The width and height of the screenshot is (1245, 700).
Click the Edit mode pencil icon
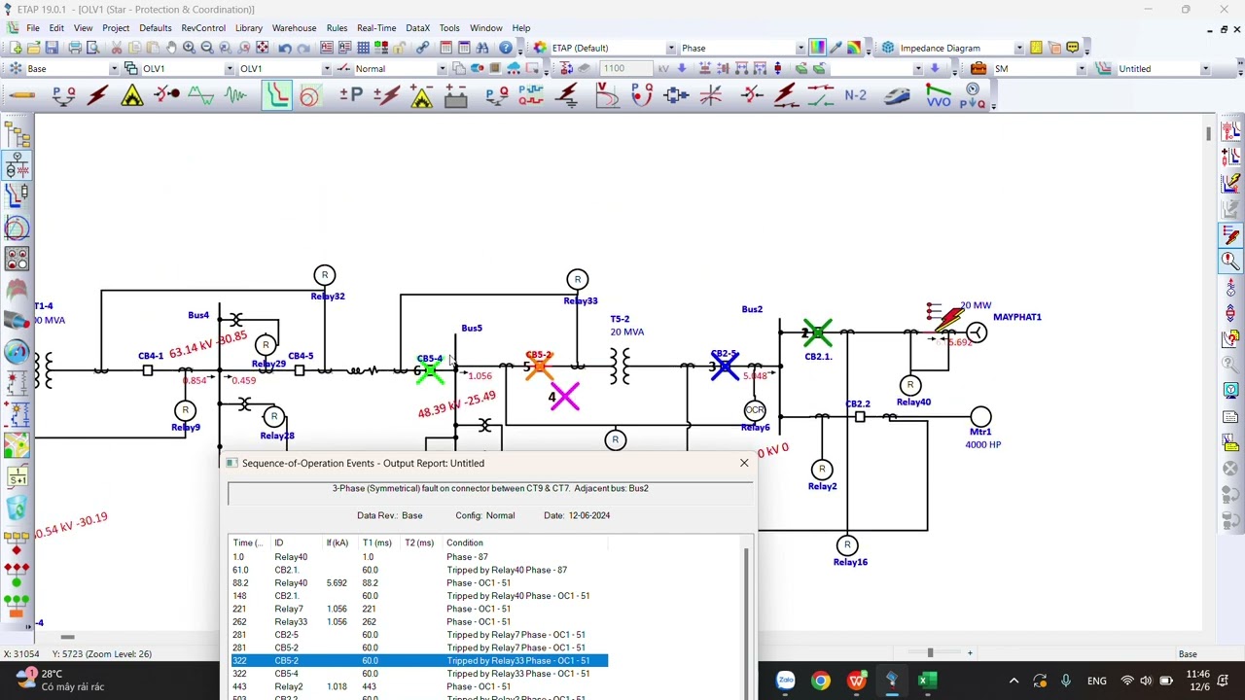click(x=23, y=95)
